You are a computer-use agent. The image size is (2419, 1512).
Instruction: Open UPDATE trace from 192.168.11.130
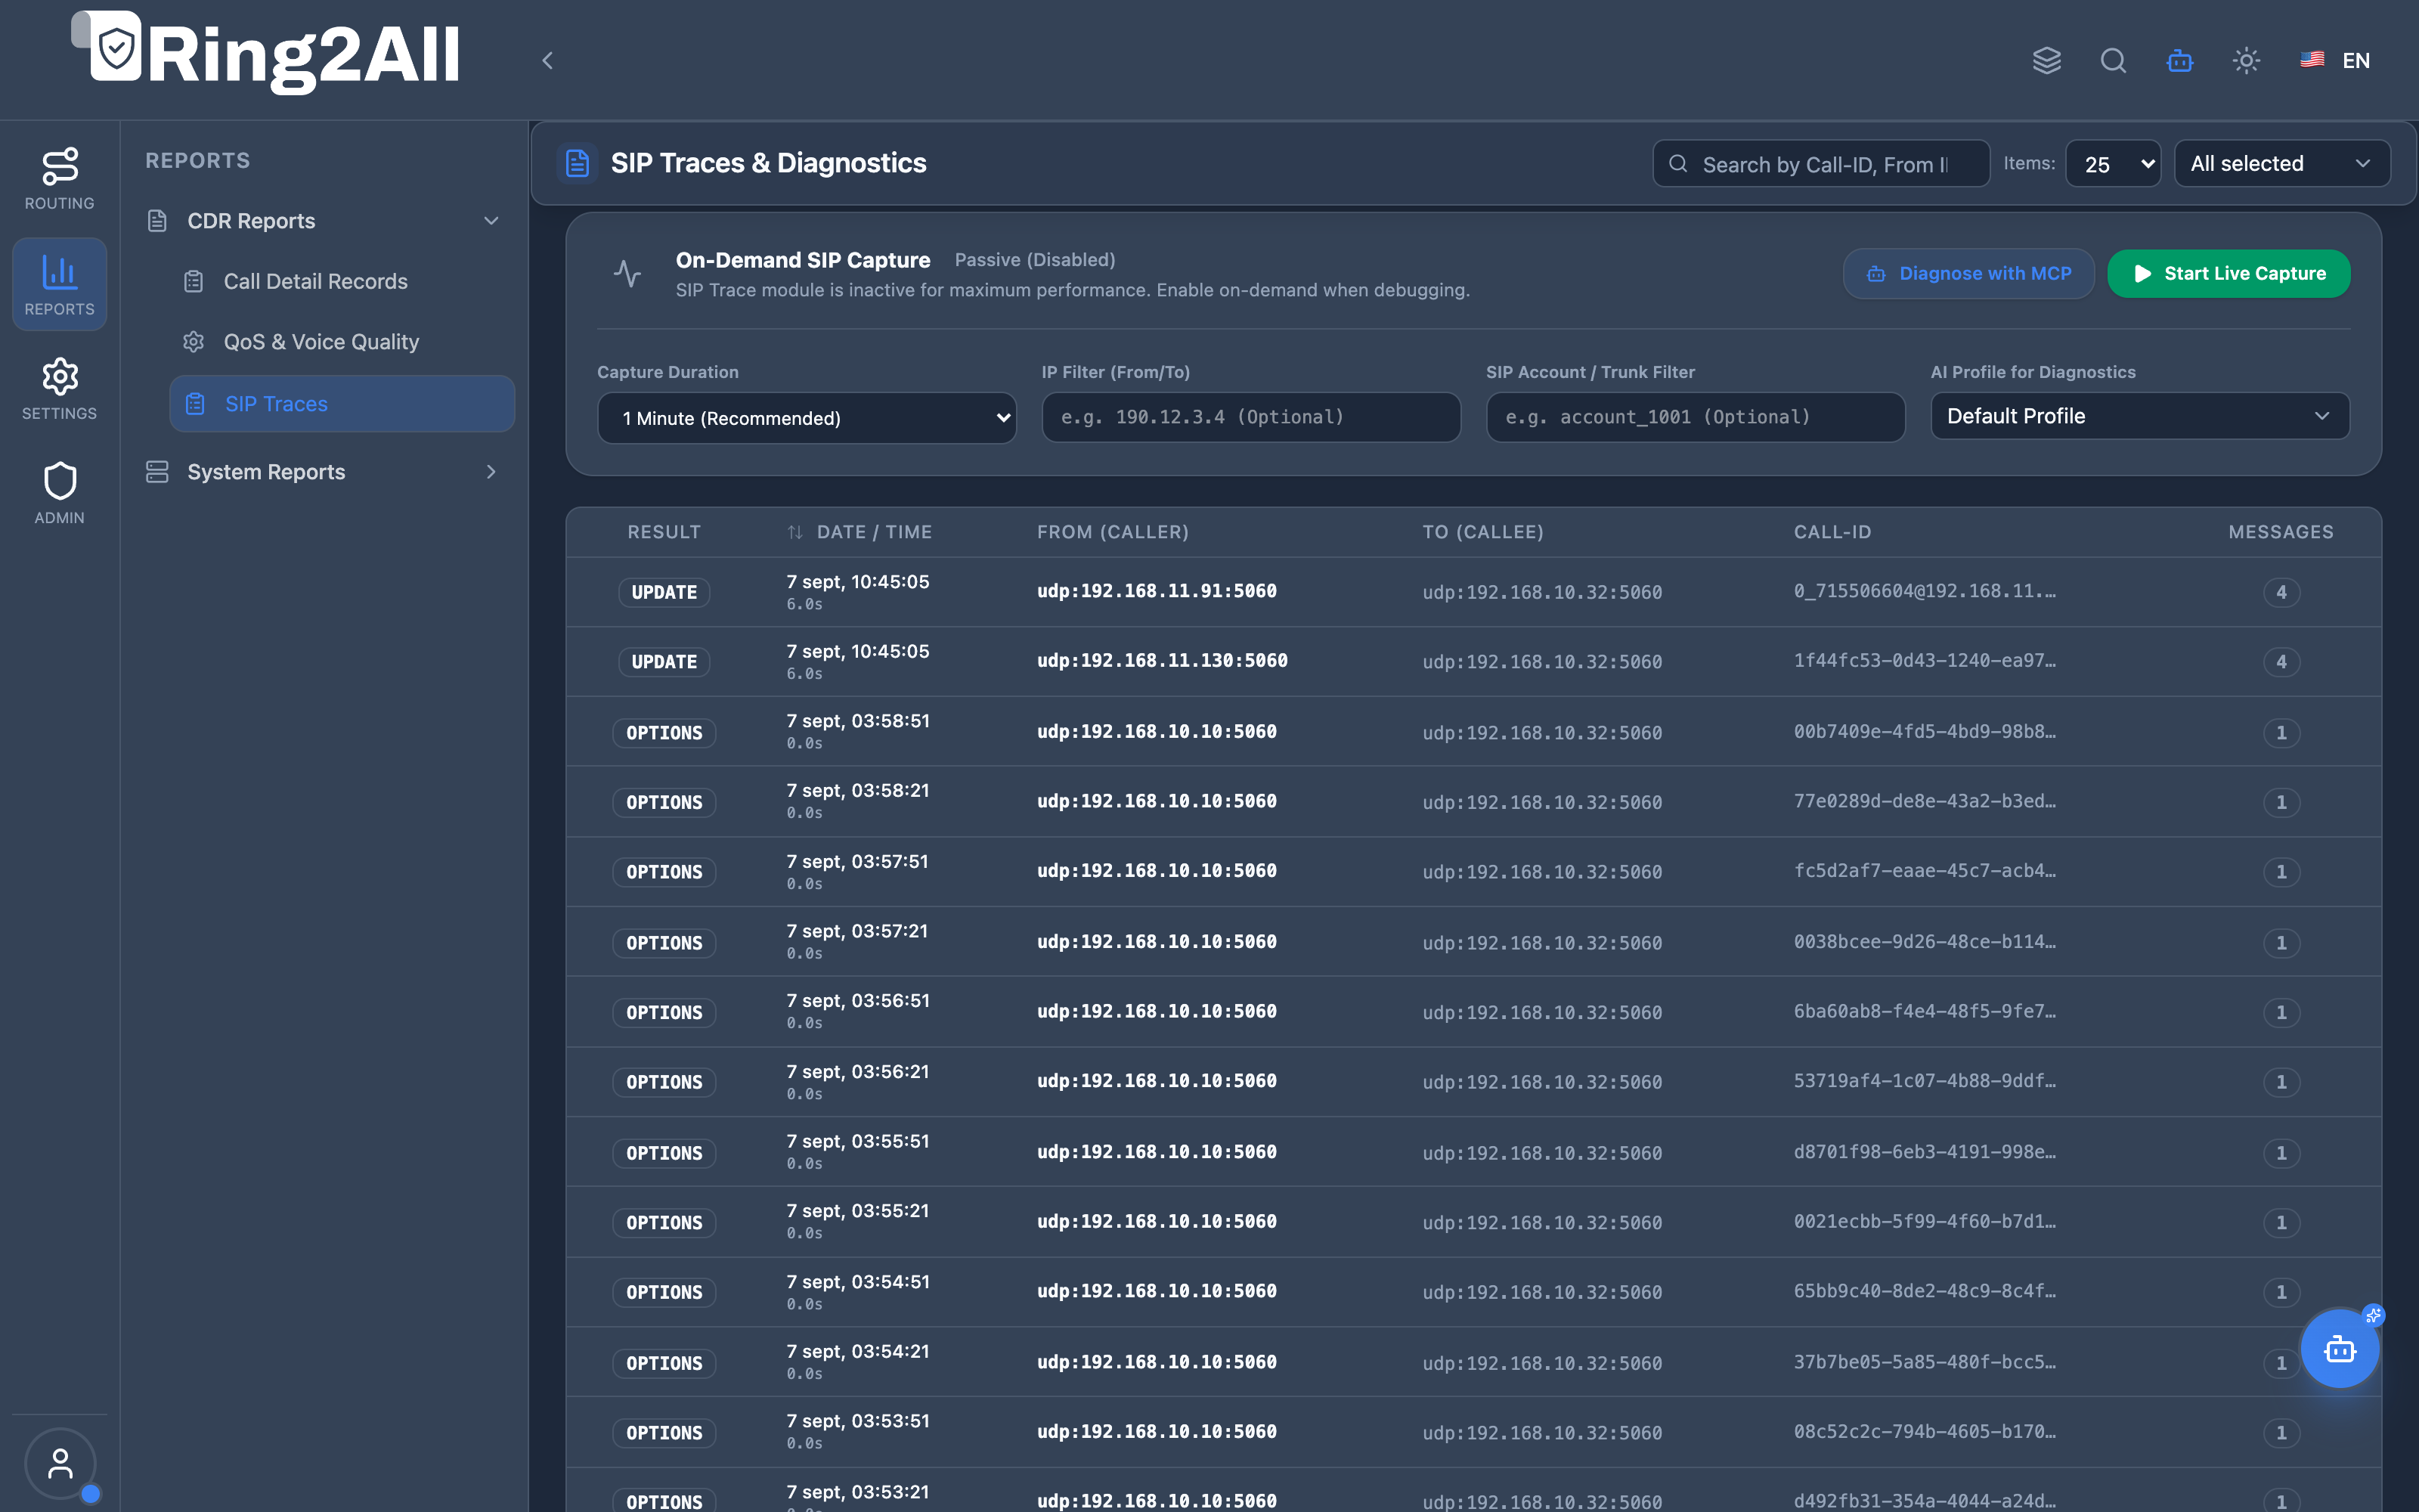(x=1473, y=661)
